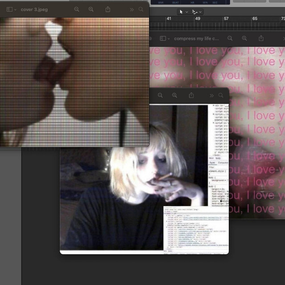The image size is (285, 285).
Task: Click the cover 3.jpeg window title
Action: coord(34,10)
